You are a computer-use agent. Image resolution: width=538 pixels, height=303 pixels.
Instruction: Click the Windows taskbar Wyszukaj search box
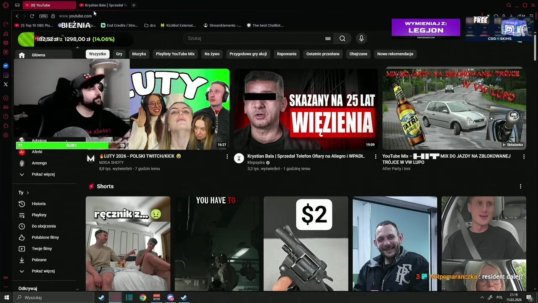click(x=55, y=298)
